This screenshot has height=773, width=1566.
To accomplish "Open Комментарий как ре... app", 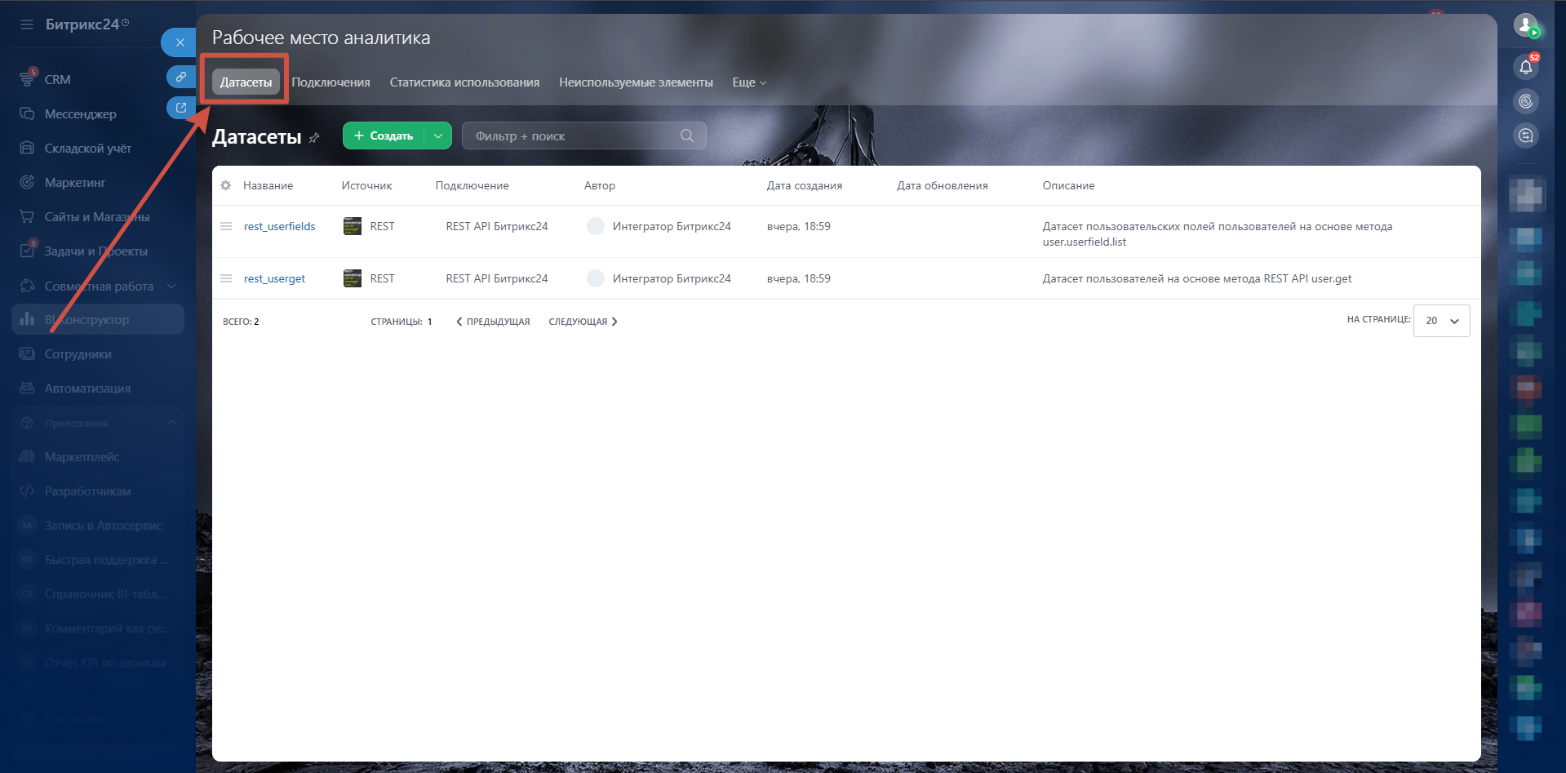I will coord(107,628).
